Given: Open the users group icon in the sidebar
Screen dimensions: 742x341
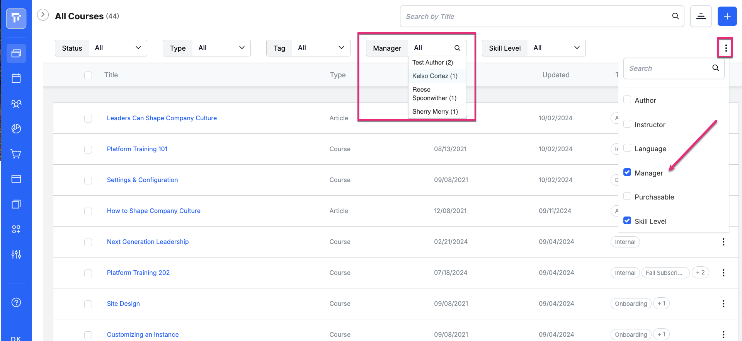Looking at the screenshot, I should click(x=16, y=104).
